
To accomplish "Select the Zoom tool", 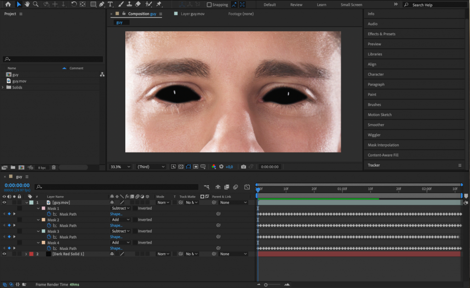I will coord(35,4).
